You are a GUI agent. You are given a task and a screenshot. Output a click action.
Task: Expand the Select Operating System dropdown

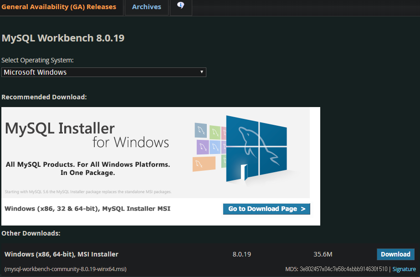point(104,72)
